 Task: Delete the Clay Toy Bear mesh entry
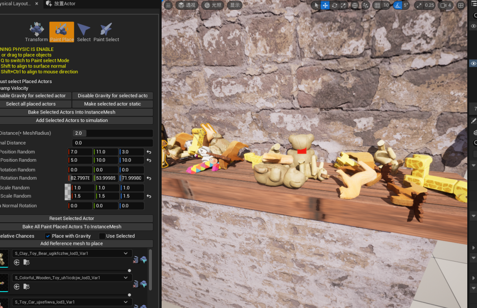click(x=136, y=259)
